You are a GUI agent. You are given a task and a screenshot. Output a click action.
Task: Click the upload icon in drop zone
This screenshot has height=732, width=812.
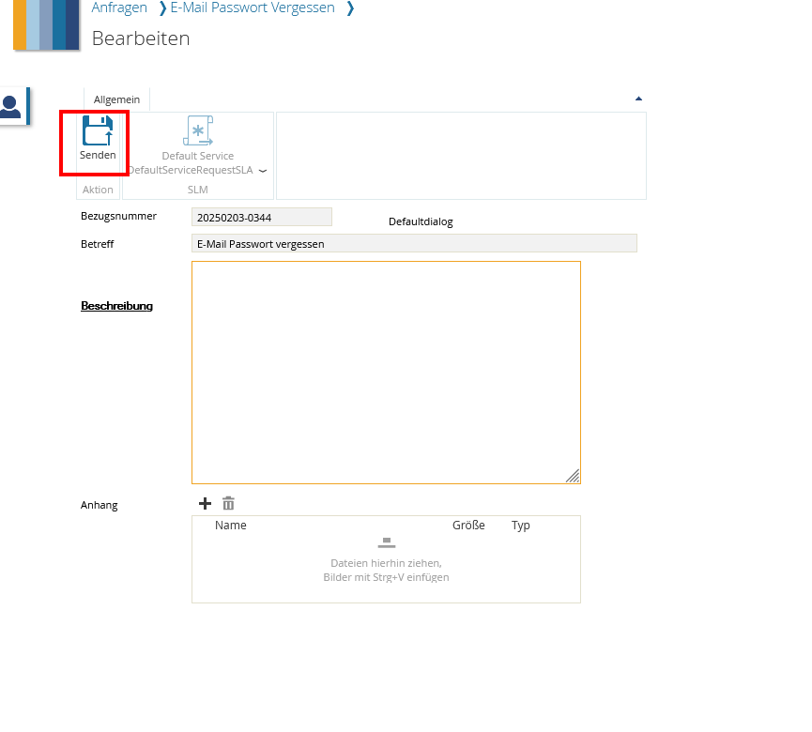point(386,543)
